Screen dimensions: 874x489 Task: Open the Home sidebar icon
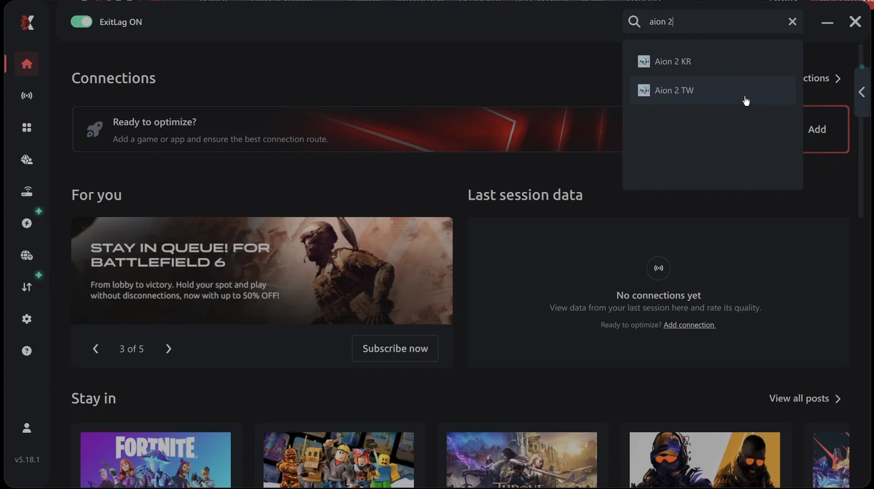pos(27,64)
